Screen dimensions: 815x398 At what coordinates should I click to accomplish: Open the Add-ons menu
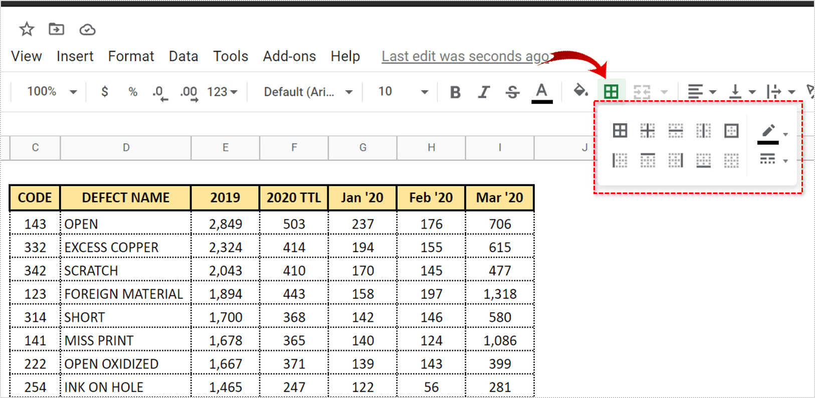point(289,56)
